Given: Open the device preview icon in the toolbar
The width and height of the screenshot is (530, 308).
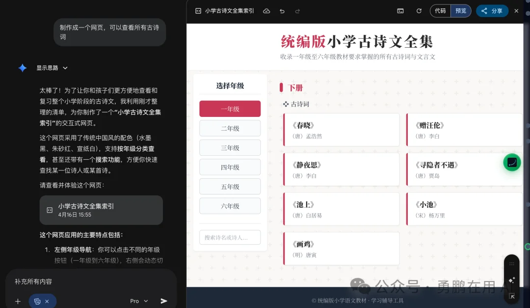Looking at the screenshot, I should (400, 10).
